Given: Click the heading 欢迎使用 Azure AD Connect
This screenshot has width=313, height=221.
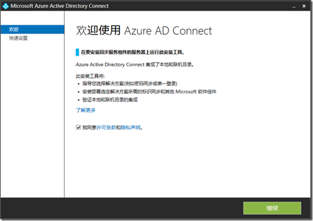Looking at the screenshot, I should [144, 31].
